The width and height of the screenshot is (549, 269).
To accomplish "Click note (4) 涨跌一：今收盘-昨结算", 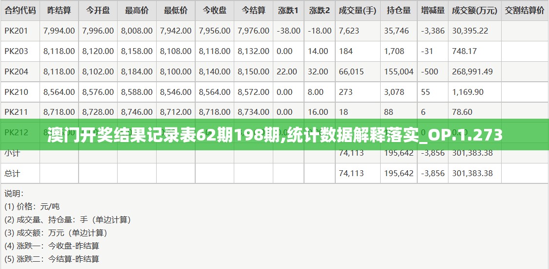I will coord(52,246).
